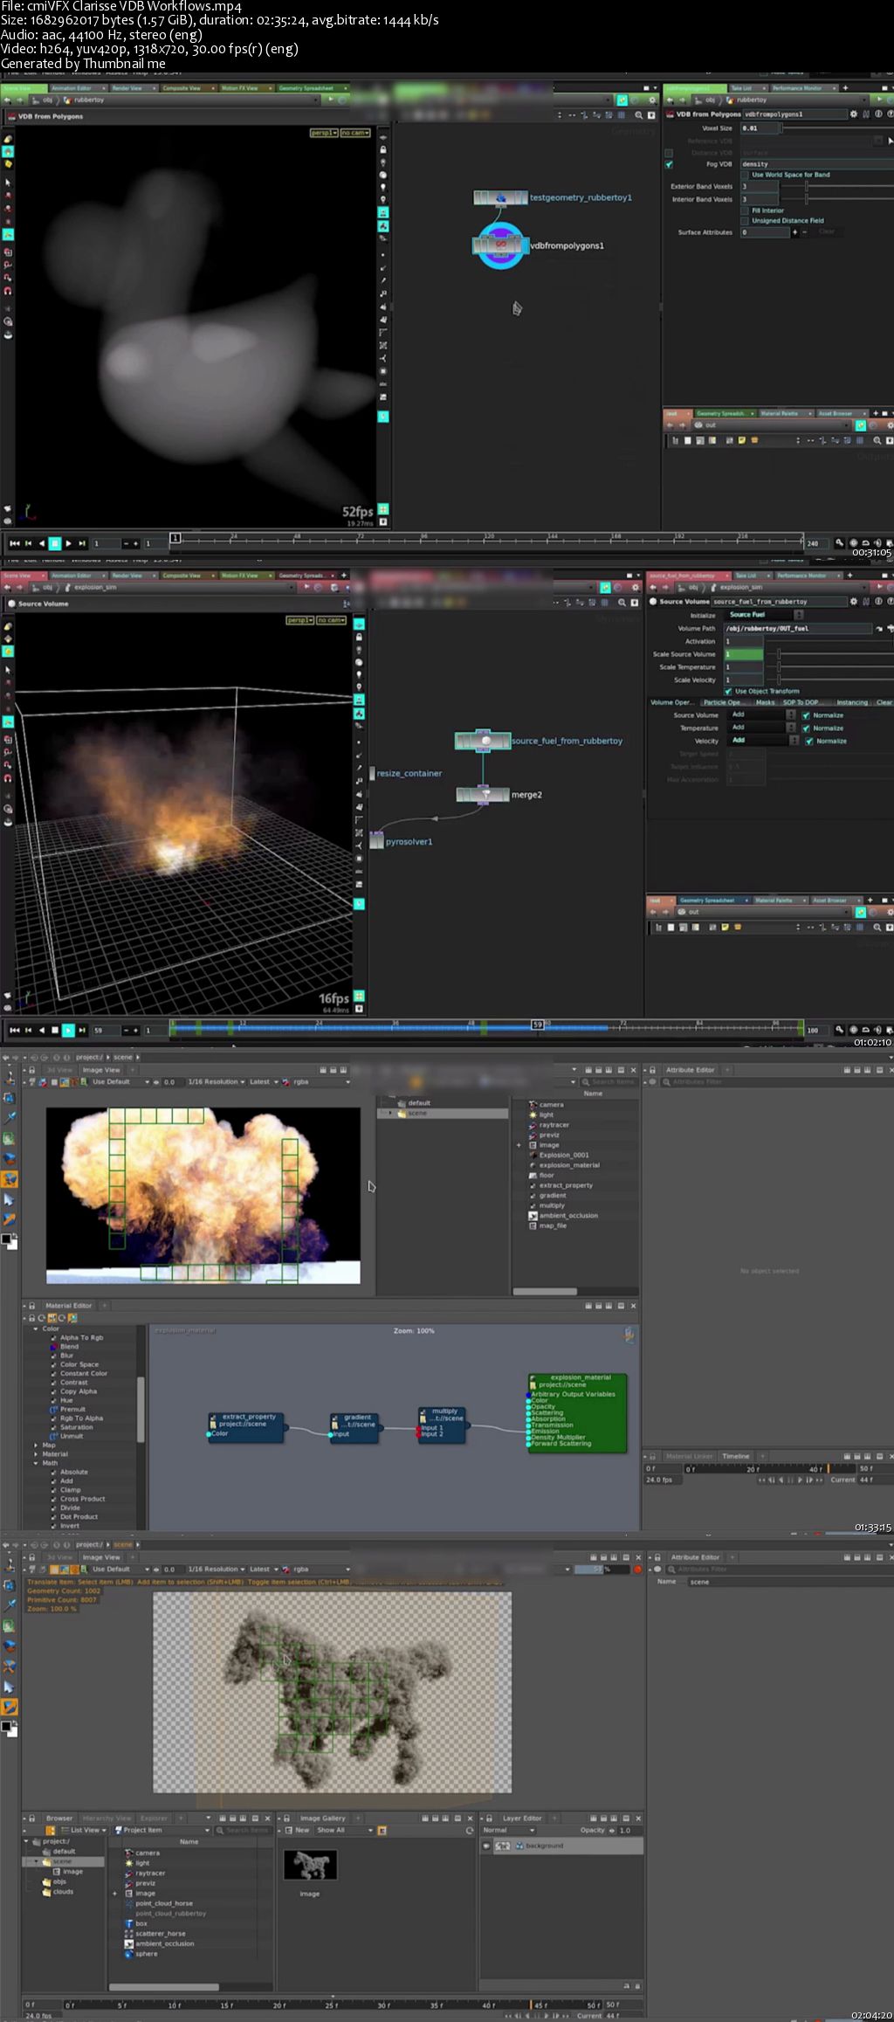Select the pyrosolver1 node
Viewport: 894px width, 2022px height.
pos(378,842)
